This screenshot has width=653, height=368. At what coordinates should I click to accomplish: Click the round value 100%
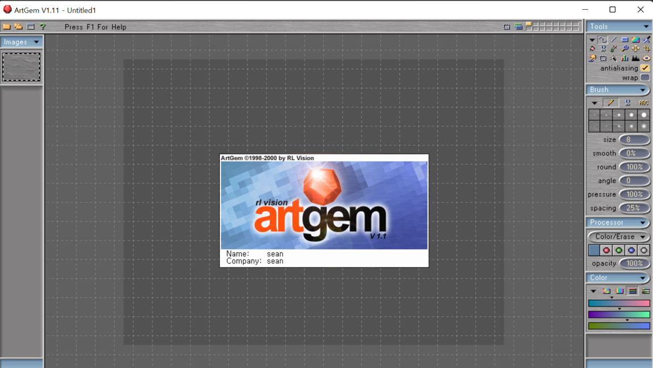point(634,167)
